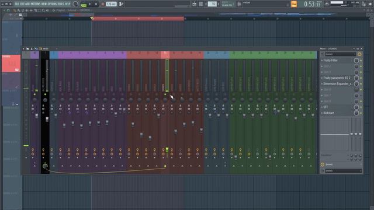The width and height of the screenshot is (374, 210).
Task: Expand Fruity Filter slot arrow menu
Action: pos(322,61)
